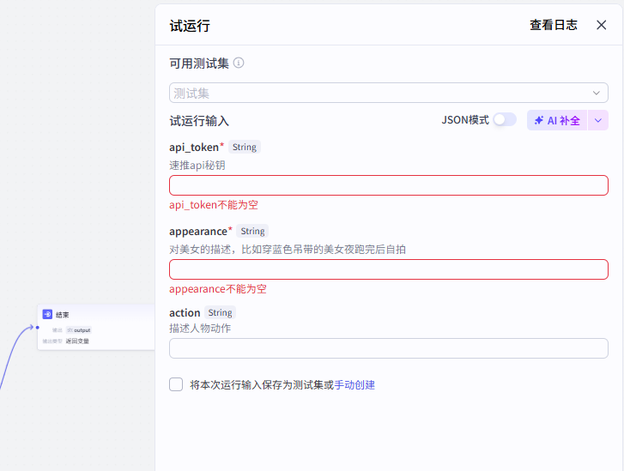Check the save run input checkbox

176,384
